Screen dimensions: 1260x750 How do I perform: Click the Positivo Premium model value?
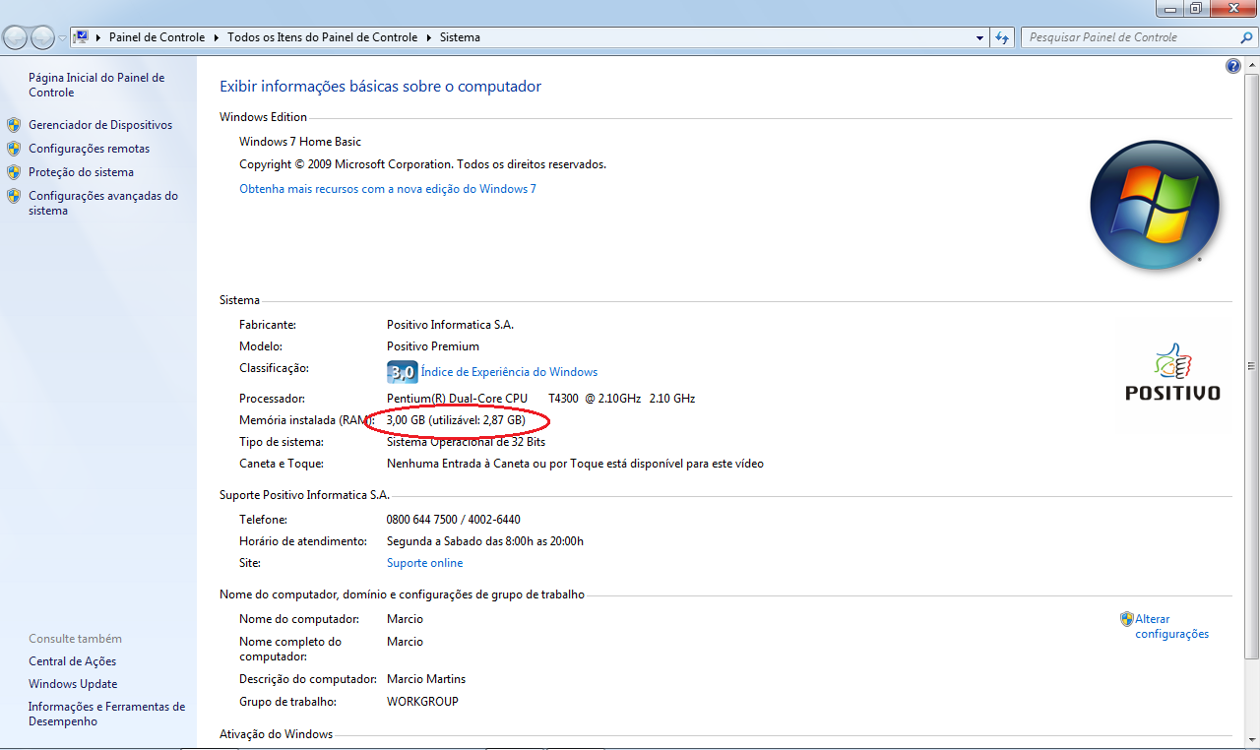433,346
